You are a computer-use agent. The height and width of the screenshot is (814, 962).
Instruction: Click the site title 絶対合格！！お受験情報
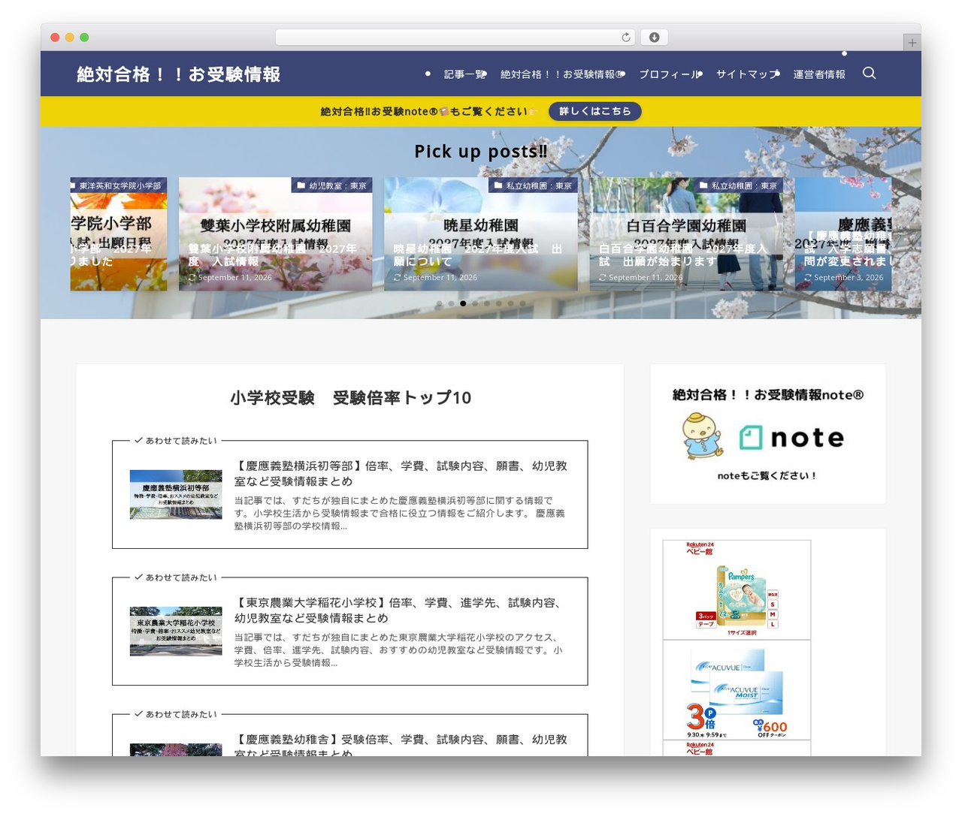[179, 74]
